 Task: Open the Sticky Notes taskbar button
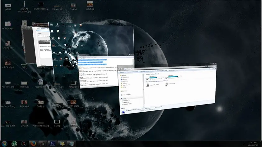tap(62, 144)
